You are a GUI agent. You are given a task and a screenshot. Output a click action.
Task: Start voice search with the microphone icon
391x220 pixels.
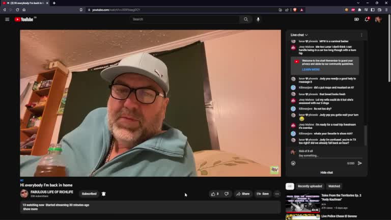pyautogui.click(x=258, y=19)
